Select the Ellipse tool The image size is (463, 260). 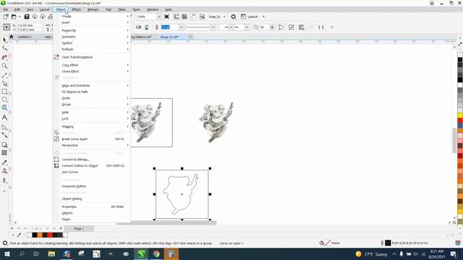(x=4, y=100)
